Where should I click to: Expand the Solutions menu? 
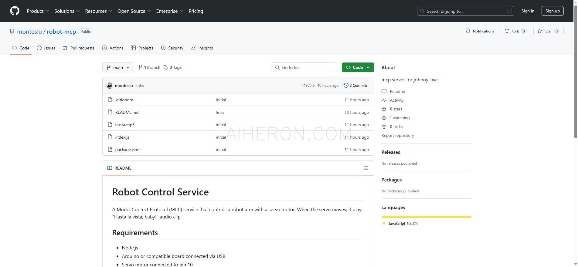tap(67, 11)
